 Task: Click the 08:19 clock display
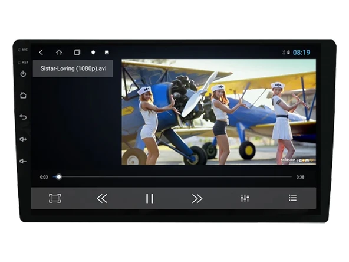(301, 53)
